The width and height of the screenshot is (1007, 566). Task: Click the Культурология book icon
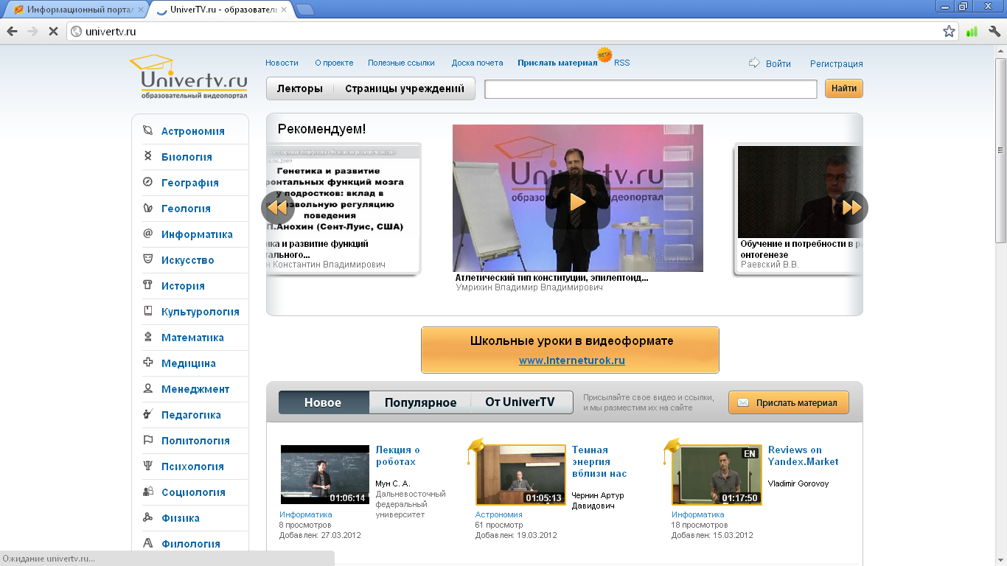(x=147, y=312)
